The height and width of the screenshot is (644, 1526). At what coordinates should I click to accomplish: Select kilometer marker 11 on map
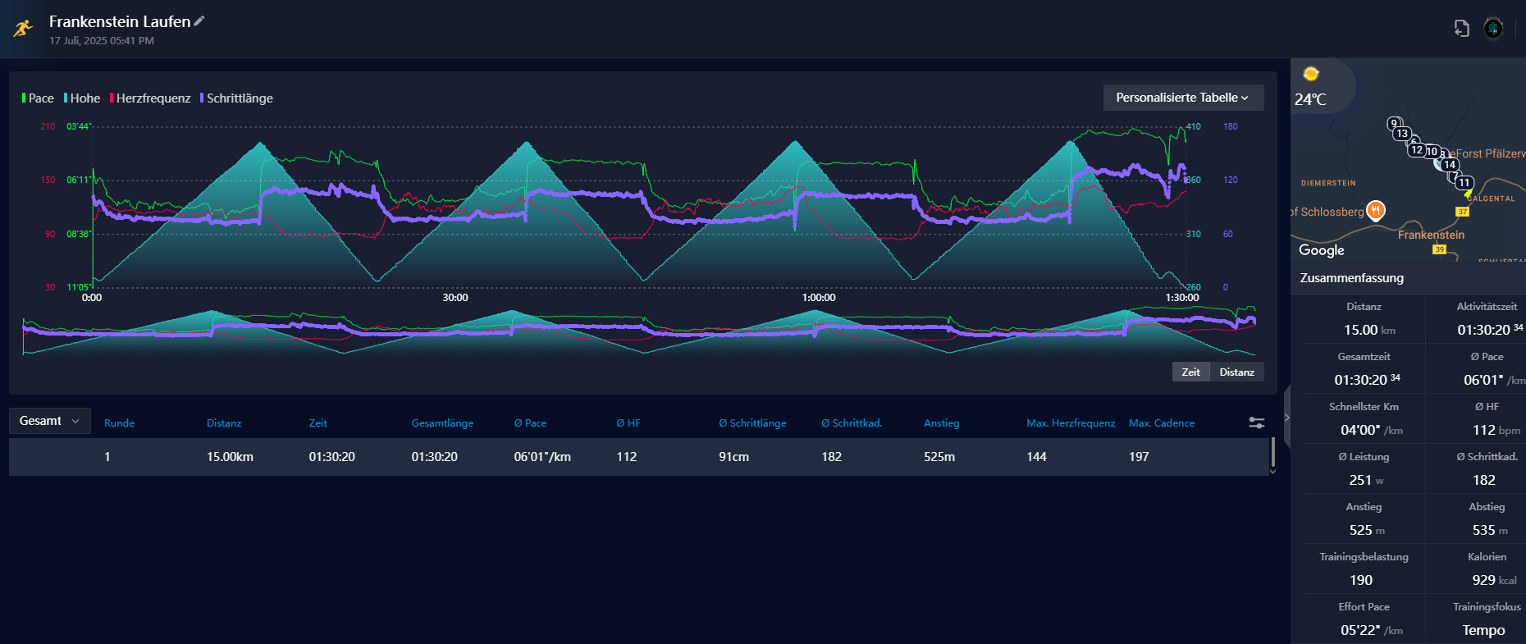(x=1464, y=183)
